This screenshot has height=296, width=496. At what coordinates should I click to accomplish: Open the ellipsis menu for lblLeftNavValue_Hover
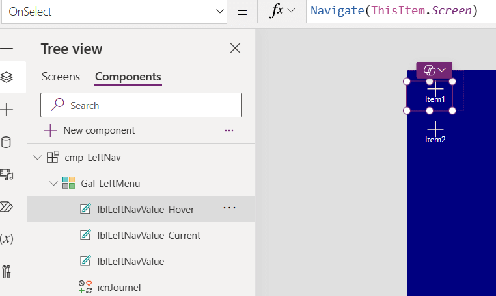[x=229, y=208]
